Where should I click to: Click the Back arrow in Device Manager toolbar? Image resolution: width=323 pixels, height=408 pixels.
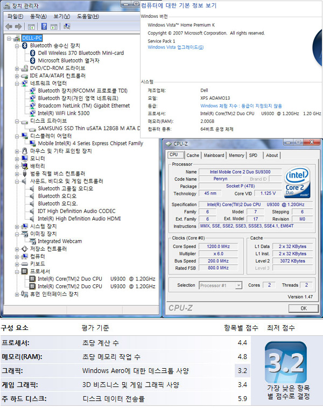pos(9,26)
